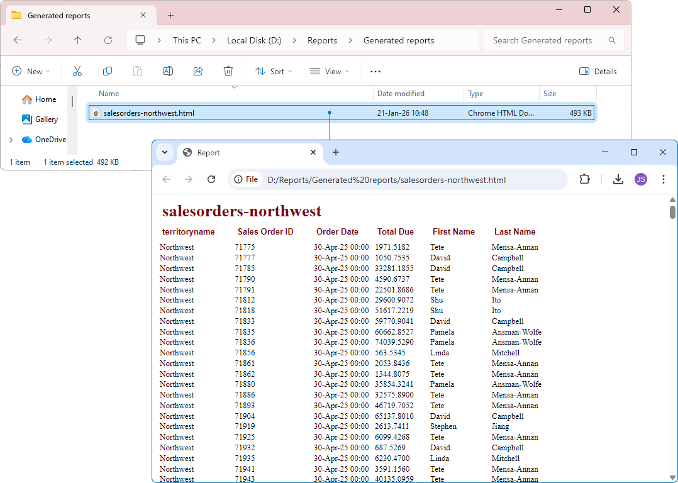Open Chrome's three-dot menu
Viewport: 678px width, 483px height.
click(x=664, y=179)
